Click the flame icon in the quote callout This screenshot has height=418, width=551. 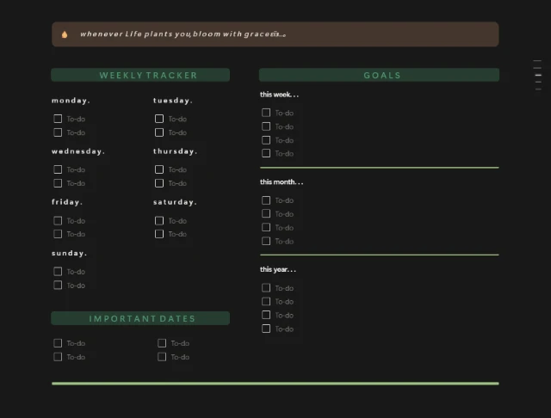[65, 34]
